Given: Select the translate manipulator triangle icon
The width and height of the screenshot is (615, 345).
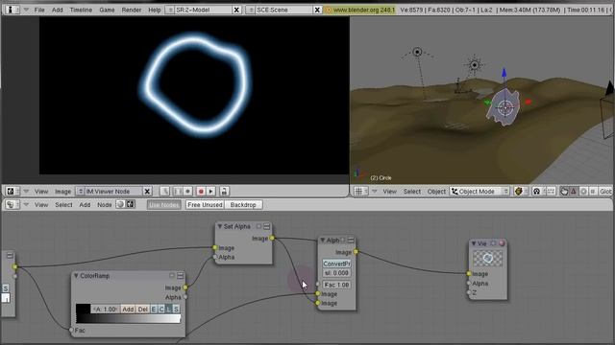Looking at the screenshot, I should point(574,192).
